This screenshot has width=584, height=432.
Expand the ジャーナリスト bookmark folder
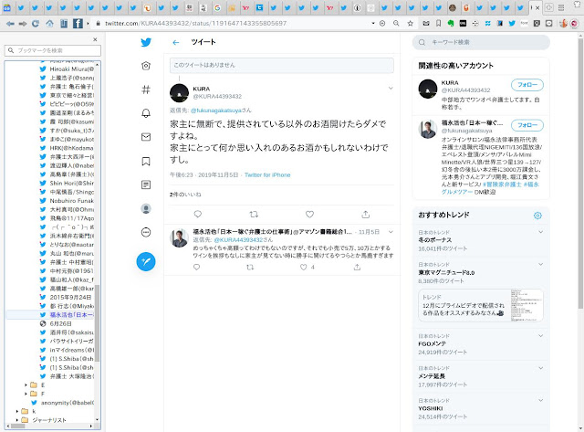coord(17,420)
